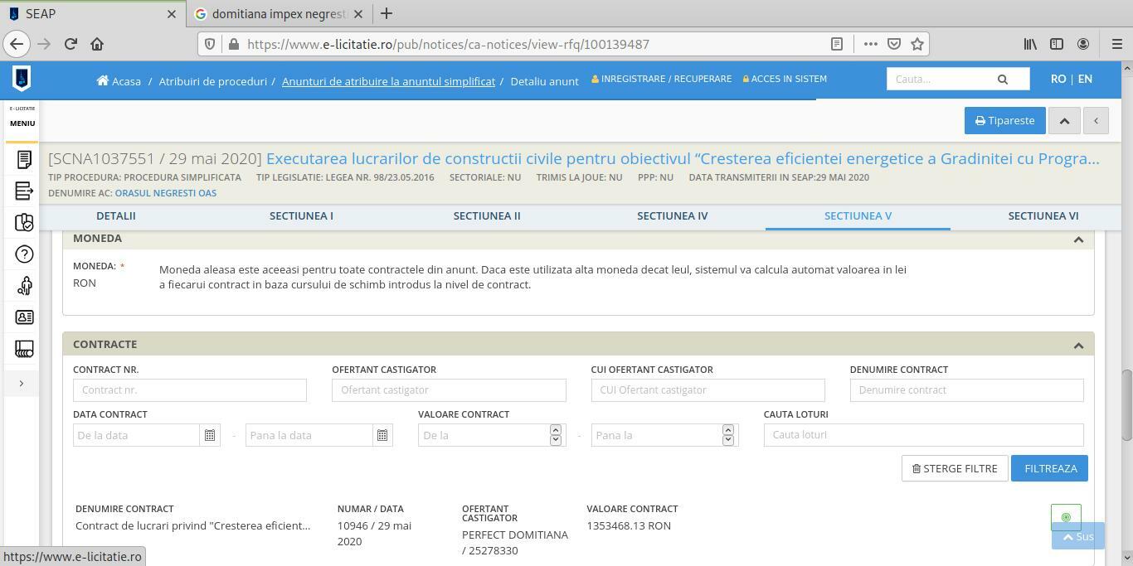The width and height of the screenshot is (1133, 566).
Task: Expand the left sidebar menu arrow
Action: coord(22,383)
